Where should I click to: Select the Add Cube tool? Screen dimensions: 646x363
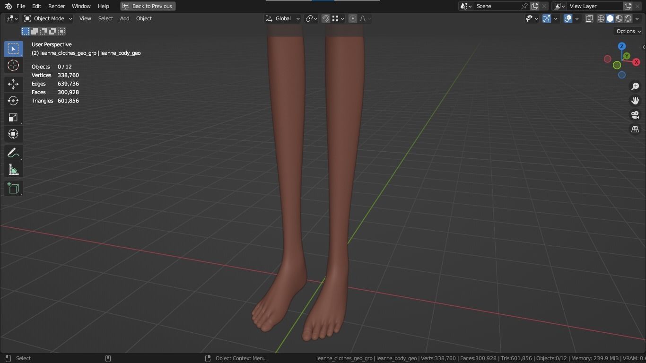(13, 189)
